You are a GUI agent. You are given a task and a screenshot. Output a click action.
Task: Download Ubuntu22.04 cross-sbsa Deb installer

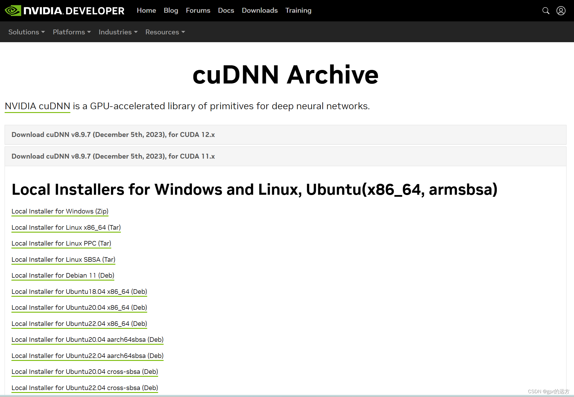pos(85,388)
